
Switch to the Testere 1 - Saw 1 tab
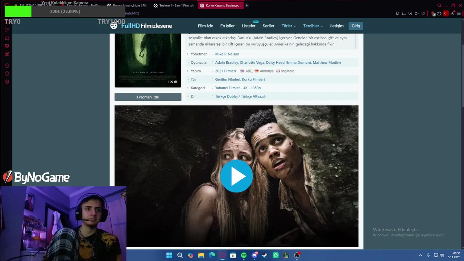(174, 5)
